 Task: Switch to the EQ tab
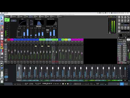pos(36,17)
